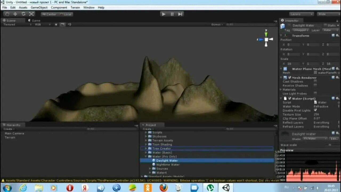341x192 pixels.
Task: Select the Hand tool in the toolbar
Action: coord(7,14)
